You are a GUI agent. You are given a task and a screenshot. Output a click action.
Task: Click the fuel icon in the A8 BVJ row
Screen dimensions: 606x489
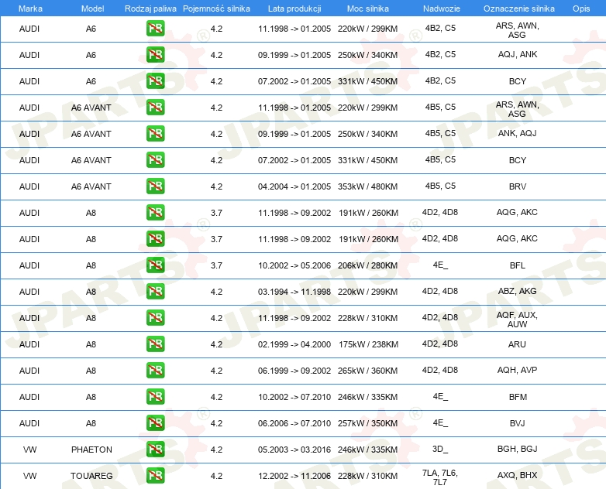pyautogui.click(x=155, y=423)
